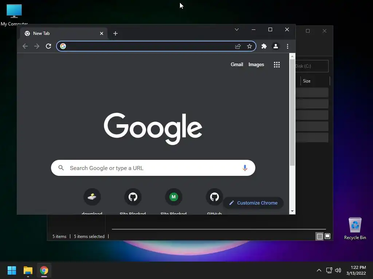This screenshot has height=279, width=373.
Task: Open the volume tray icon
Action: coord(338,270)
